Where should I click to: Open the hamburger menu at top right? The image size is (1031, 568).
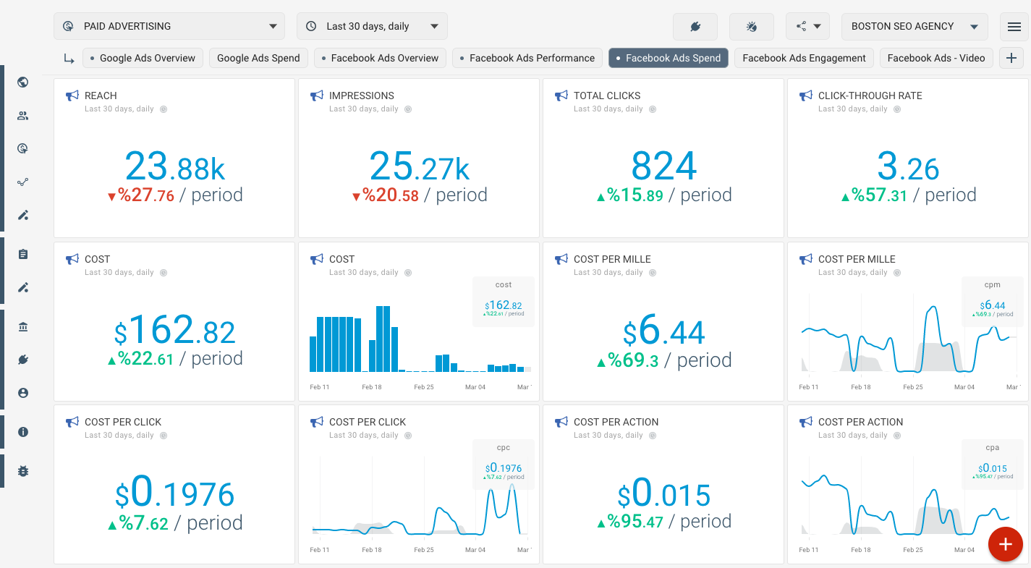tap(1014, 27)
